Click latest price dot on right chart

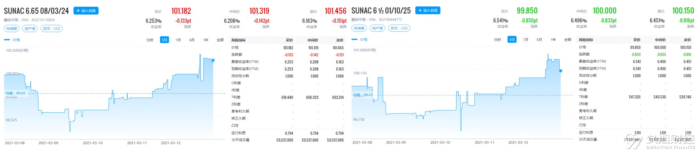coord(561,71)
